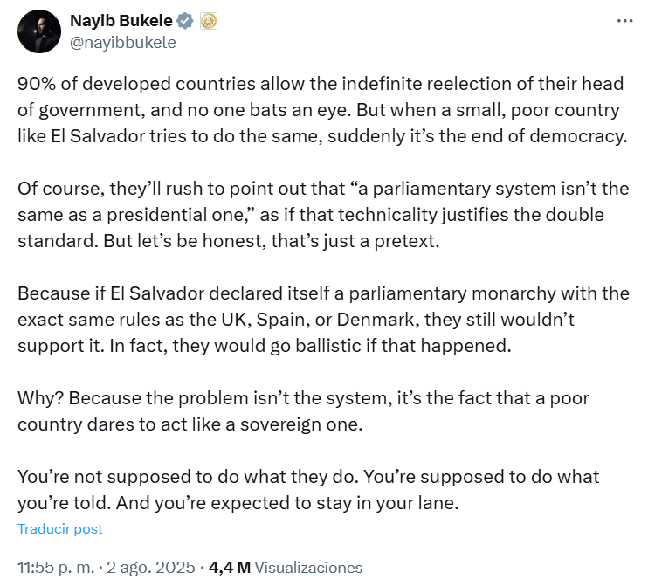The width and height of the screenshot is (648, 579).
Task: Open the three-dot more options menu
Action: pos(624,21)
